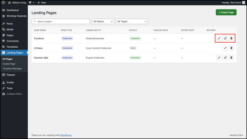Edit the Summer Sale landing page
This screenshot has height=139, width=247.
click(219, 58)
